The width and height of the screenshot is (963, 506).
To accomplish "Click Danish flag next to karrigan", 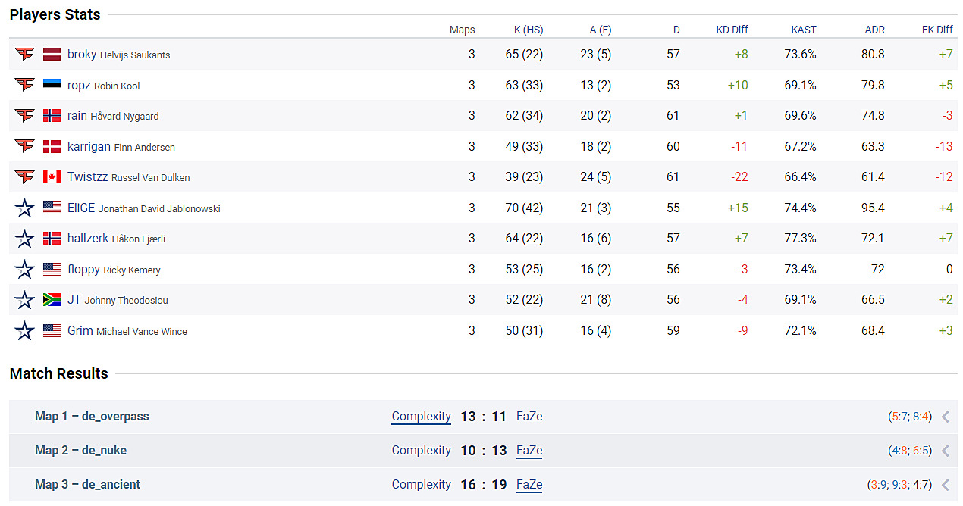I will [x=52, y=146].
